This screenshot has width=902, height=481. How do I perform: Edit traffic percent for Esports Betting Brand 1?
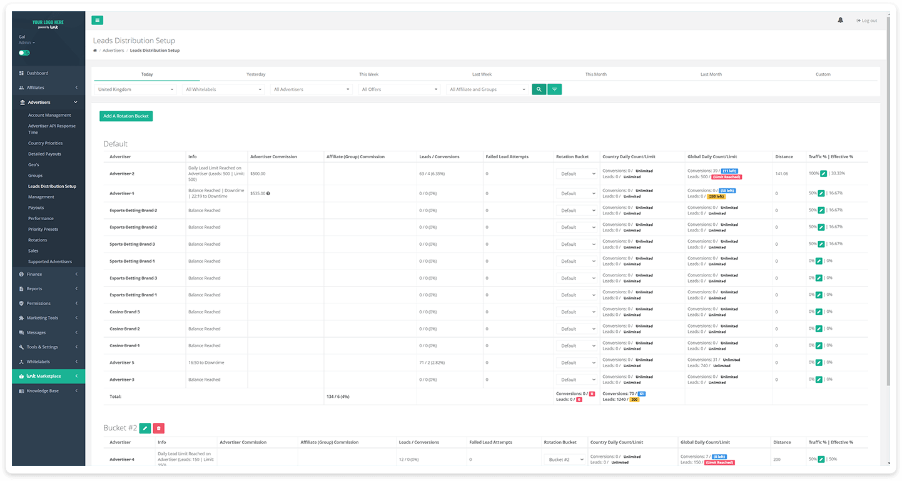(x=819, y=295)
